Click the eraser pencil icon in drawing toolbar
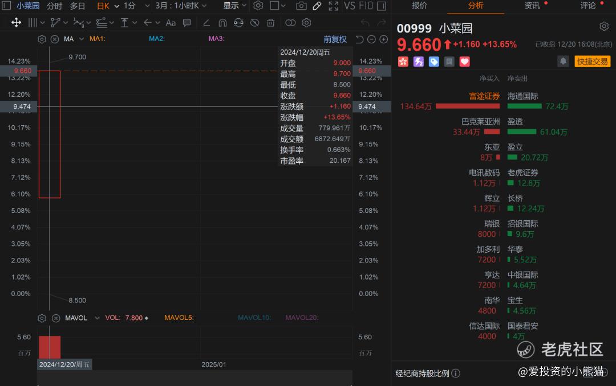 pos(206,23)
